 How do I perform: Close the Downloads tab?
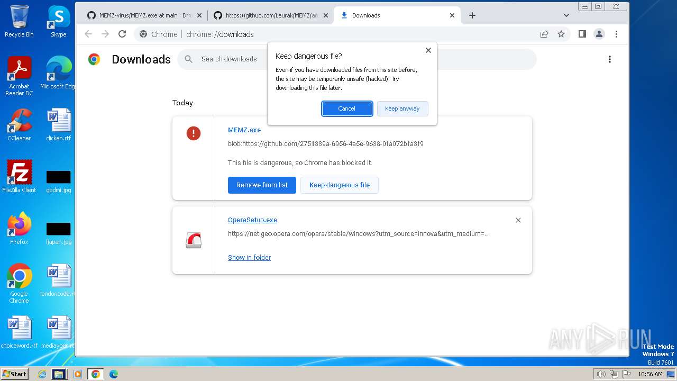coord(452,15)
